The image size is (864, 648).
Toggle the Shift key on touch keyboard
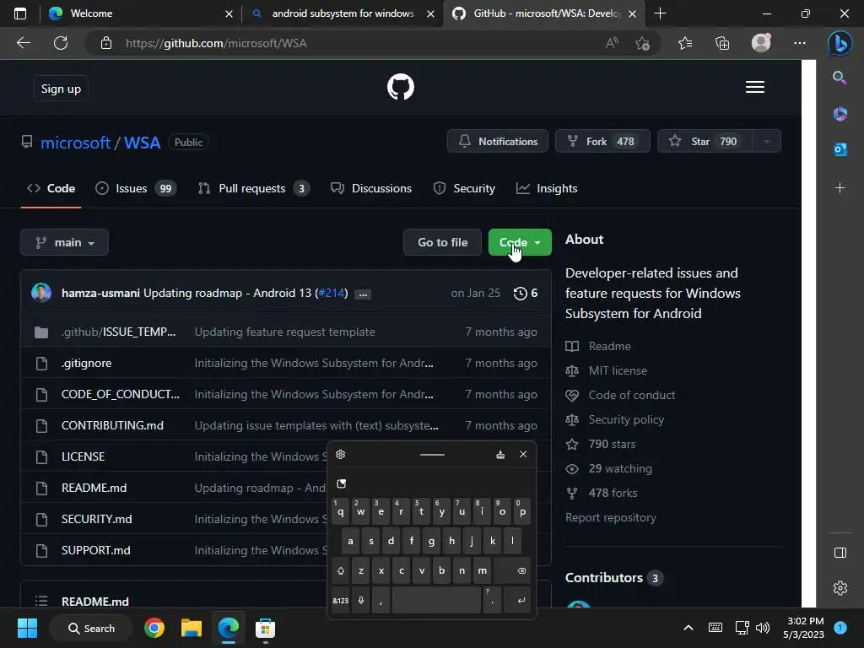tap(341, 571)
